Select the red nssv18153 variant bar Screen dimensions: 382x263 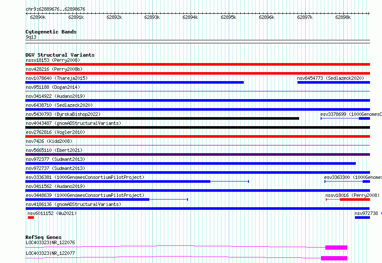197,64
